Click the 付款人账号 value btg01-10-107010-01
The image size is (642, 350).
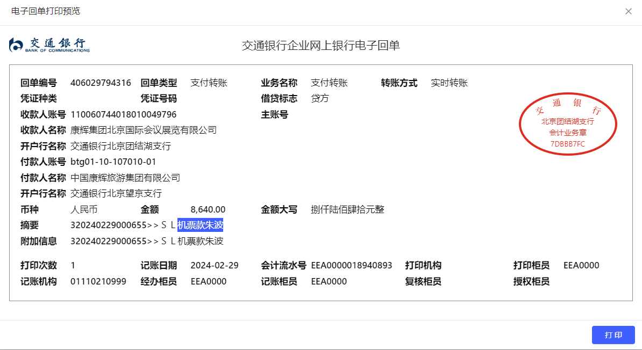113,162
